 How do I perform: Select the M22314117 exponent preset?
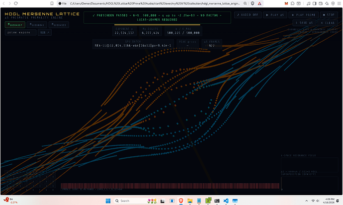pyautogui.click(x=14, y=24)
